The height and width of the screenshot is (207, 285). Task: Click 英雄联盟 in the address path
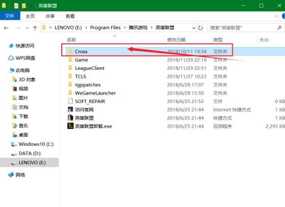click(165, 28)
